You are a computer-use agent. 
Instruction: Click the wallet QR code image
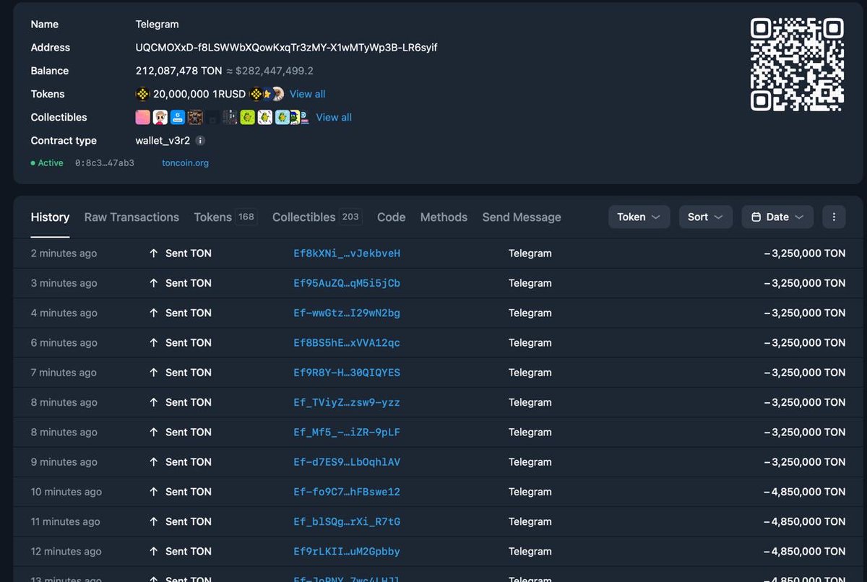click(x=798, y=64)
